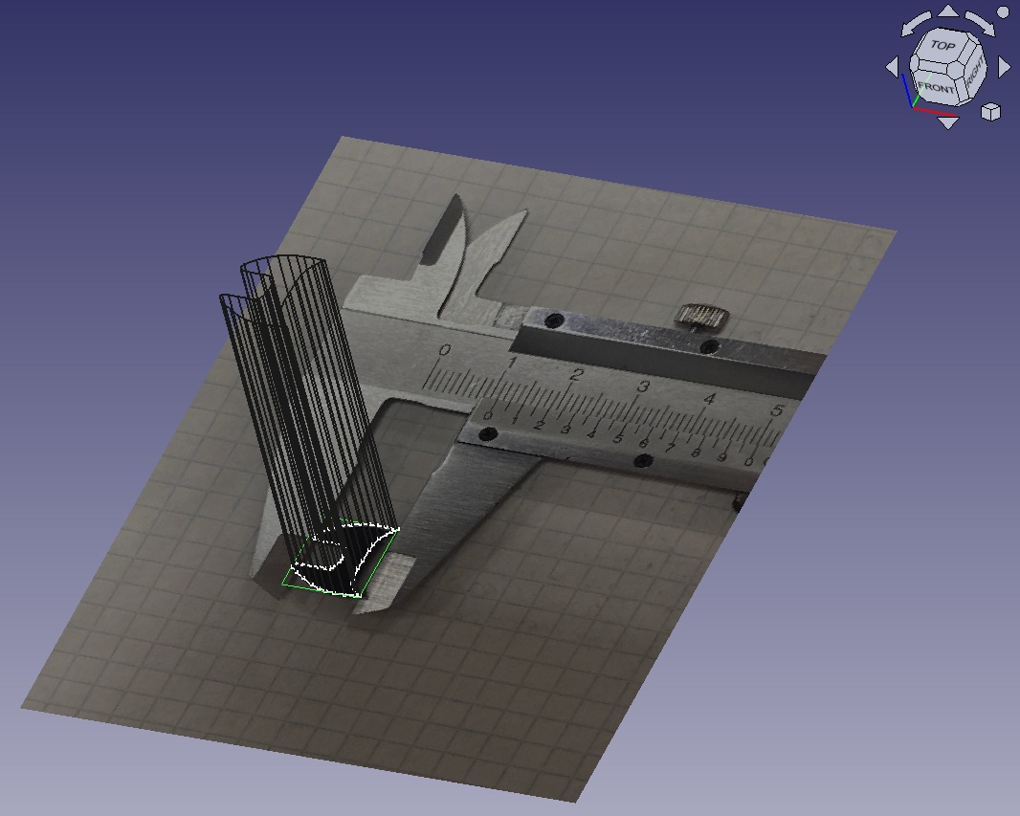
Task: Click the small round dot near the navigation cube
Action: (1002, 12)
